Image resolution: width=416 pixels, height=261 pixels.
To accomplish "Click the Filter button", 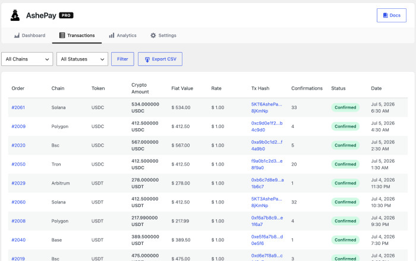I will point(122,59).
